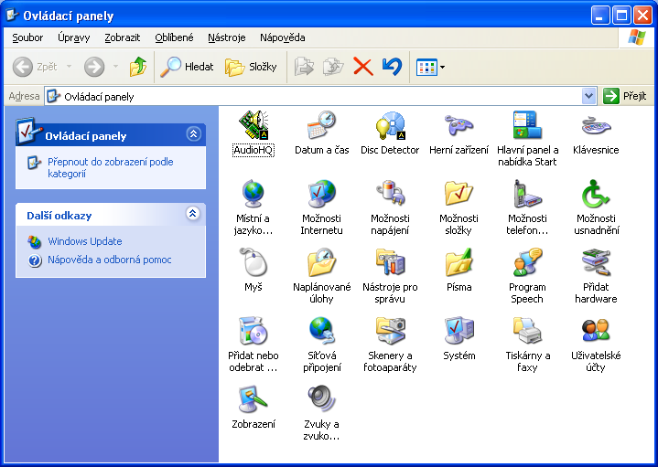Open the address bar dropdown
Image resolution: width=658 pixels, height=467 pixels.
[x=588, y=97]
